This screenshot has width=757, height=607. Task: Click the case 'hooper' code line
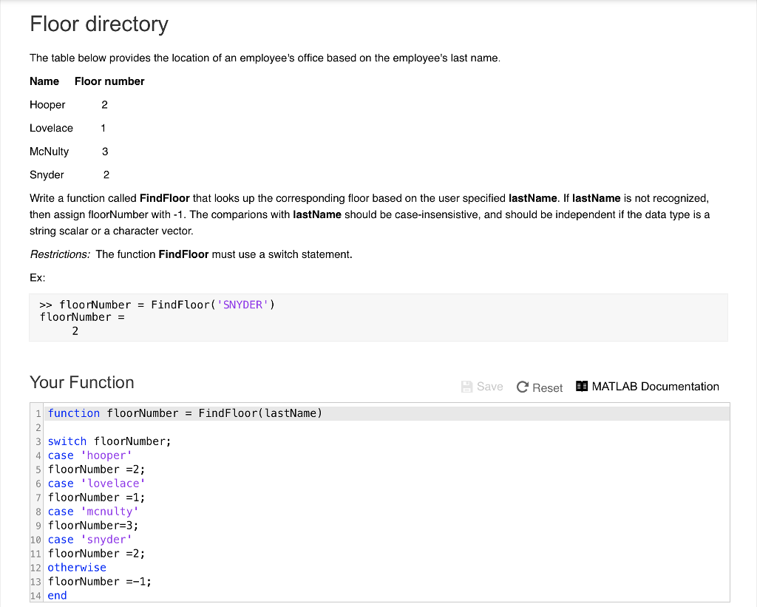89,455
